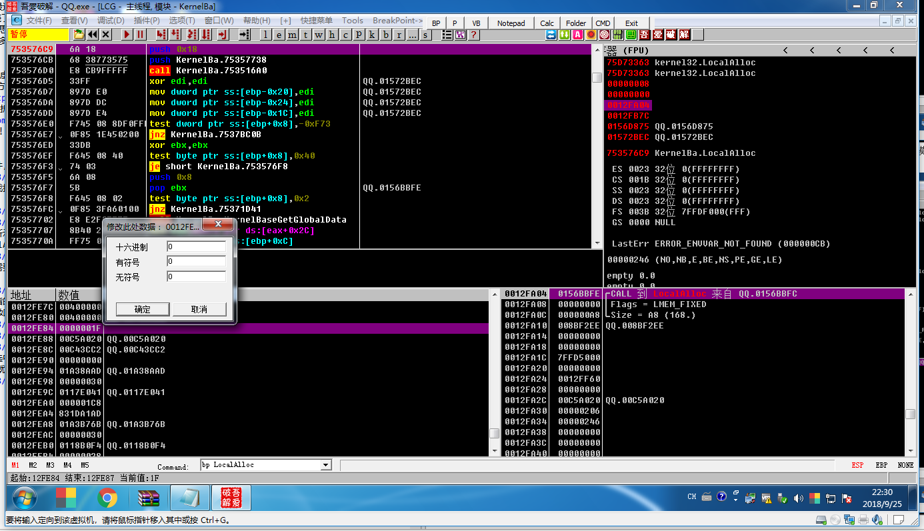This screenshot has height=531, width=924.
Task: Open 插件(P) menu
Action: [146, 21]
